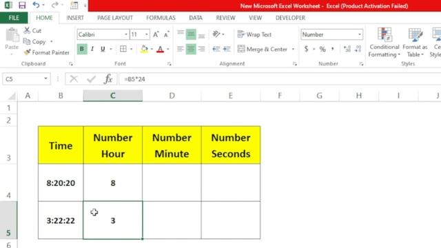Select cell containing 8:20:20

(61, 183)
